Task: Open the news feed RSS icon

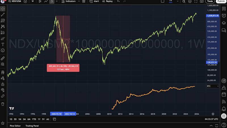Action: (x=224, y=102)
